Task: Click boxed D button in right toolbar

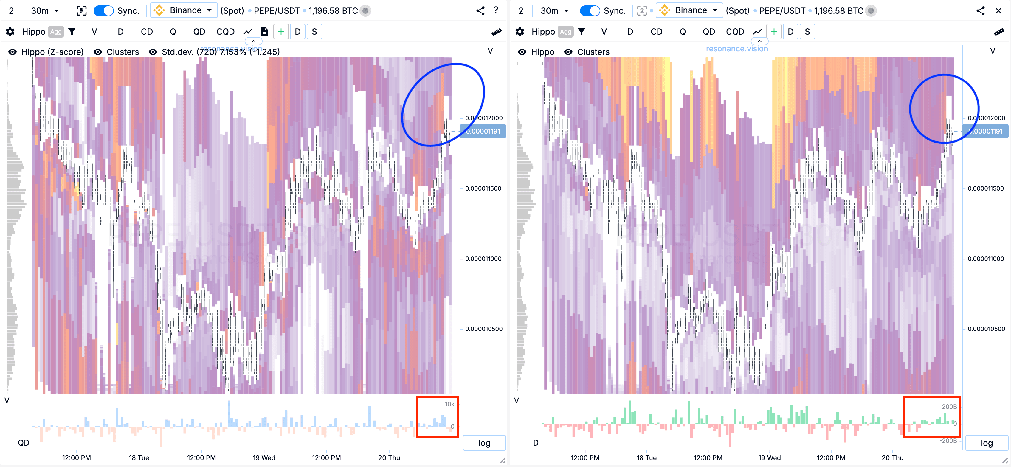Action: click(790, 31)
